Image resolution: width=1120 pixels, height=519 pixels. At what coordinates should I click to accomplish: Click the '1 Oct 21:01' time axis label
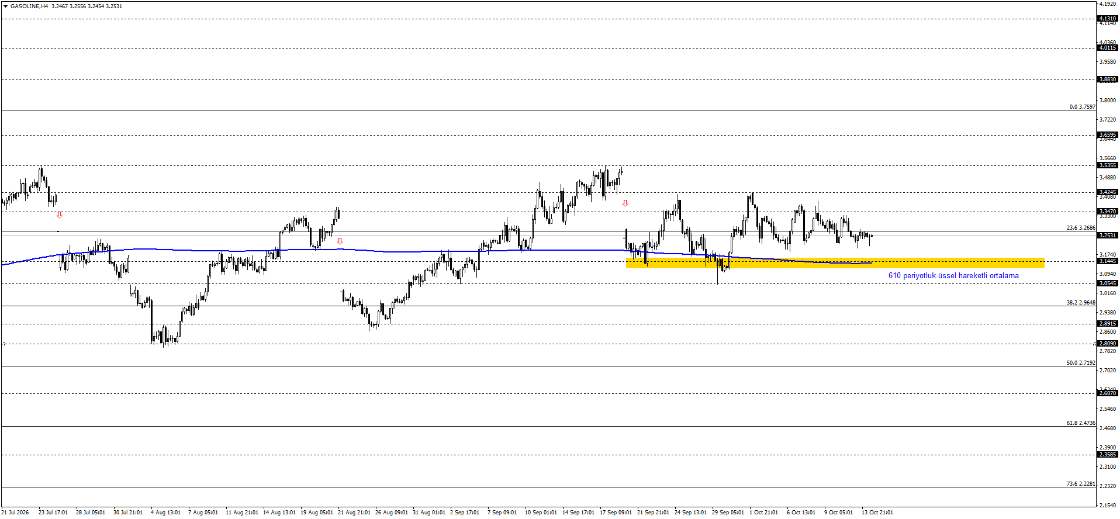pyautogui.click(x=763, y=513)
